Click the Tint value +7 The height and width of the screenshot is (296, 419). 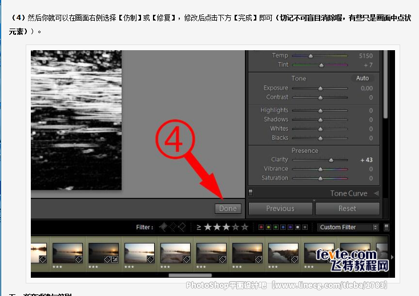click(x=368, y=65)
